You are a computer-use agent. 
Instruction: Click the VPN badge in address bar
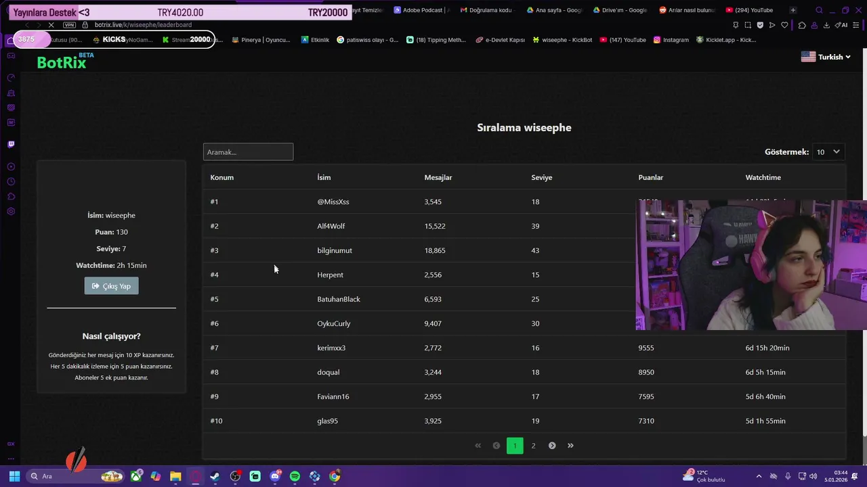click(x=69, y=25)
